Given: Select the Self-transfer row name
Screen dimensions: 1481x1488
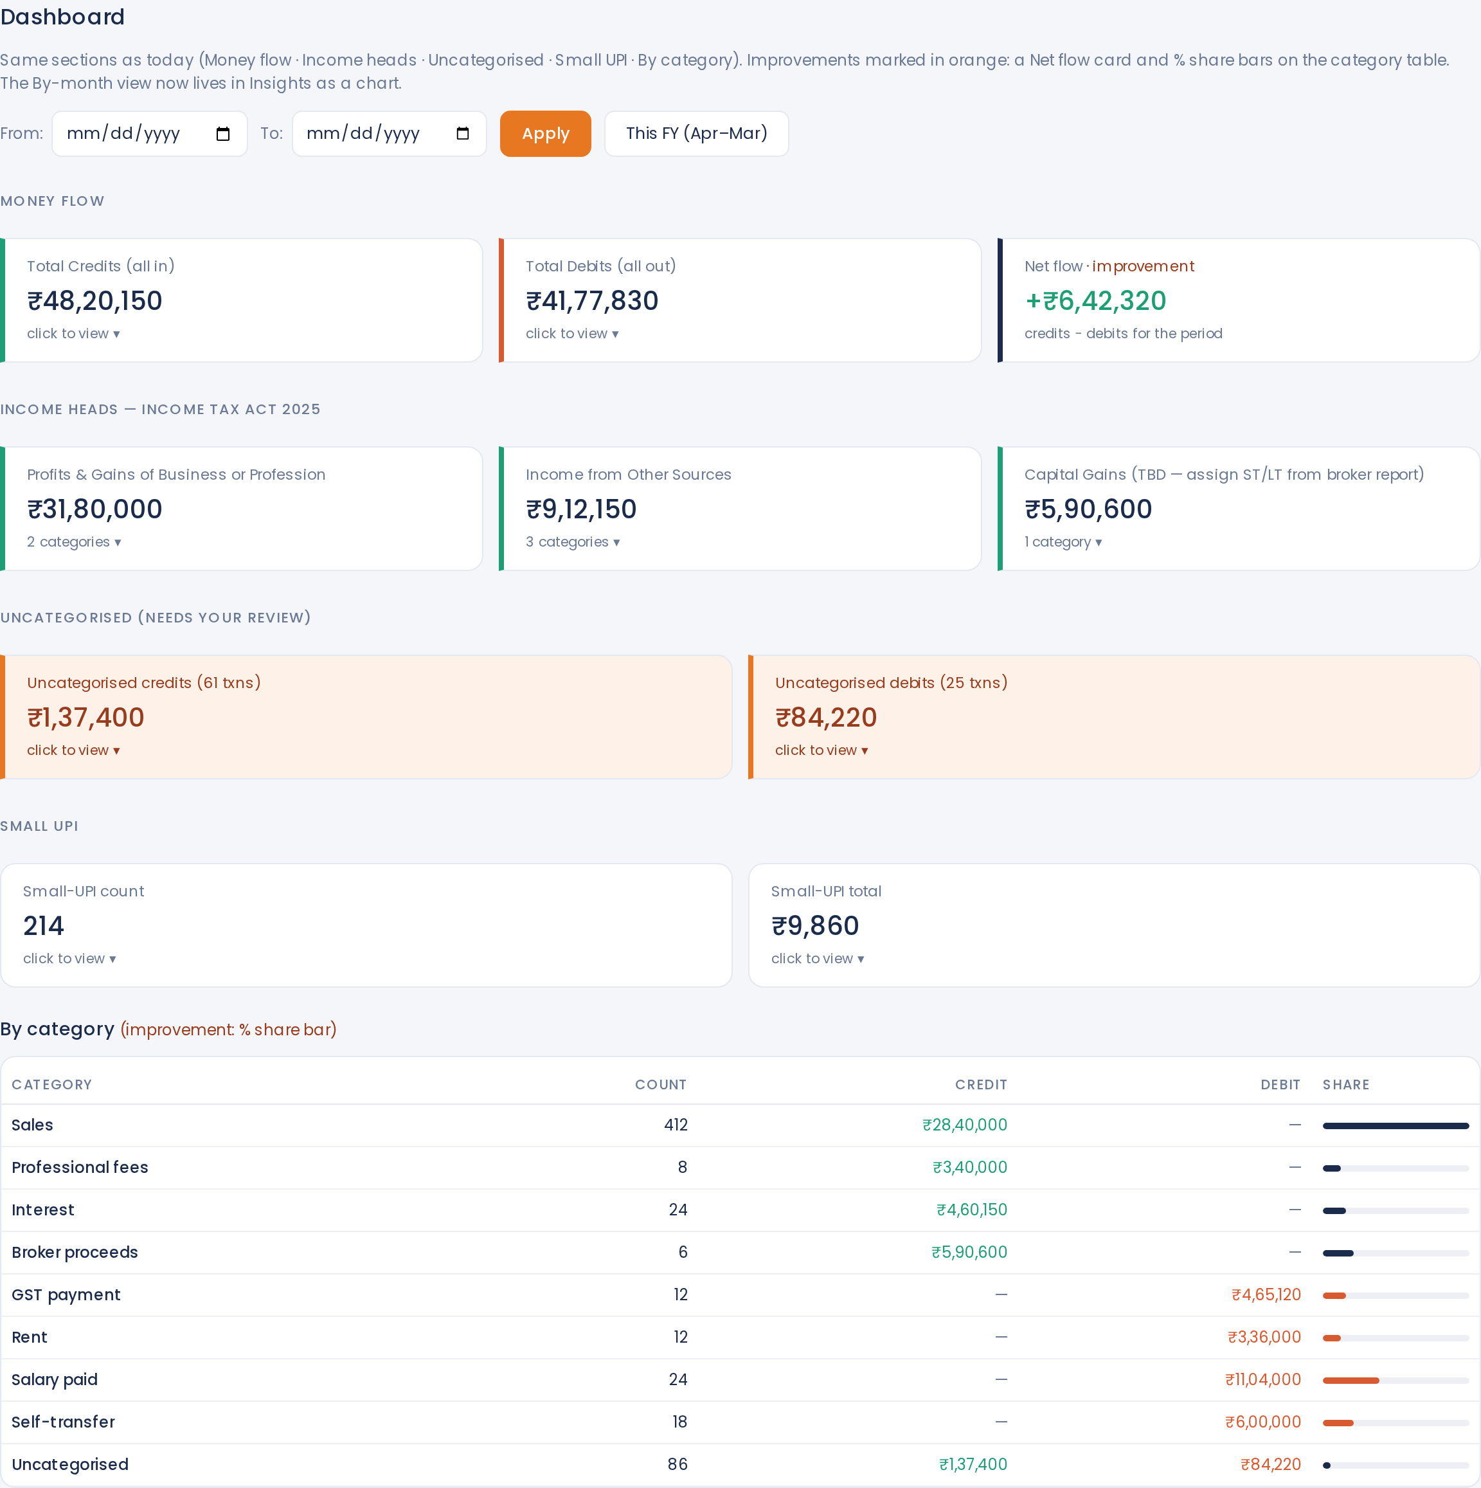Looking at the screenshot, I should [63, 1422].
